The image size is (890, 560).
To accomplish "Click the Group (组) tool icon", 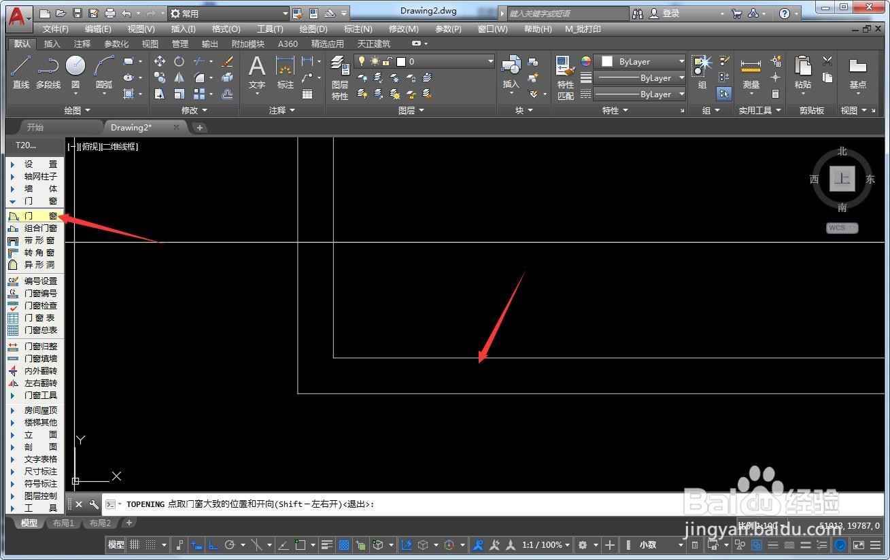I will pos(702,72).
